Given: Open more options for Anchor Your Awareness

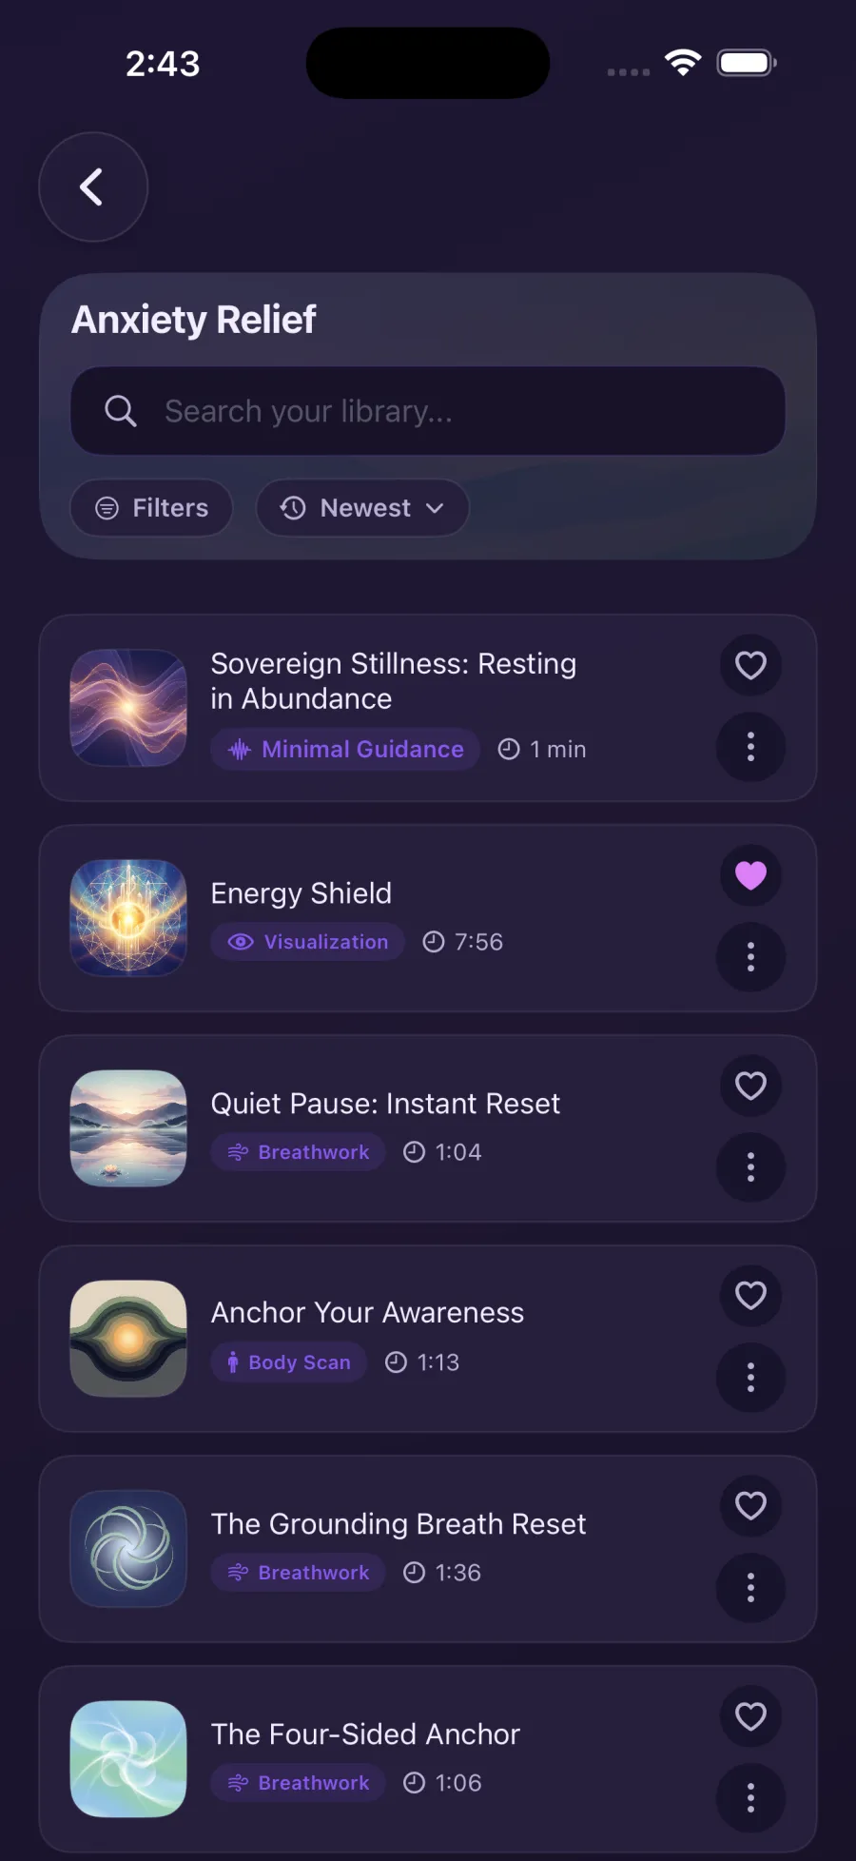Looking at the screenshot, I should coord(750,1378).
